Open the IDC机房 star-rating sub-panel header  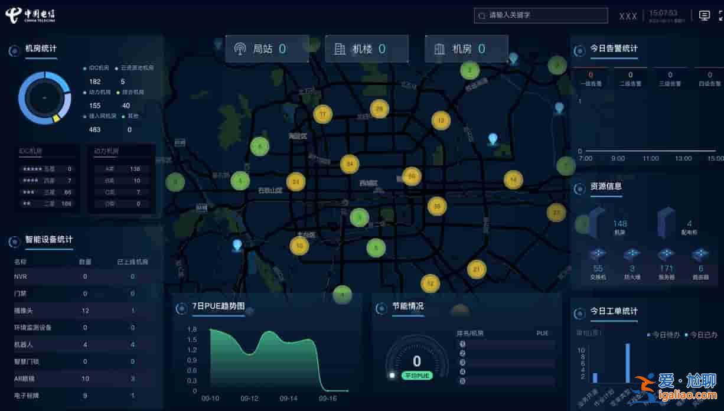point(31,151)
